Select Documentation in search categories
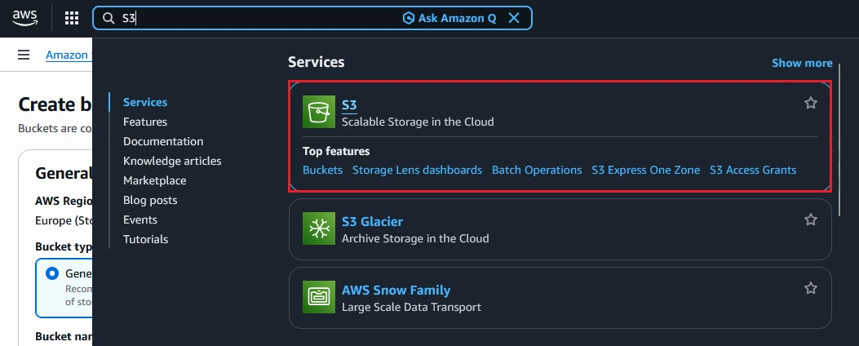Image resolution: width=859 pixels, height=346 pixels. (x=163, y=141)
